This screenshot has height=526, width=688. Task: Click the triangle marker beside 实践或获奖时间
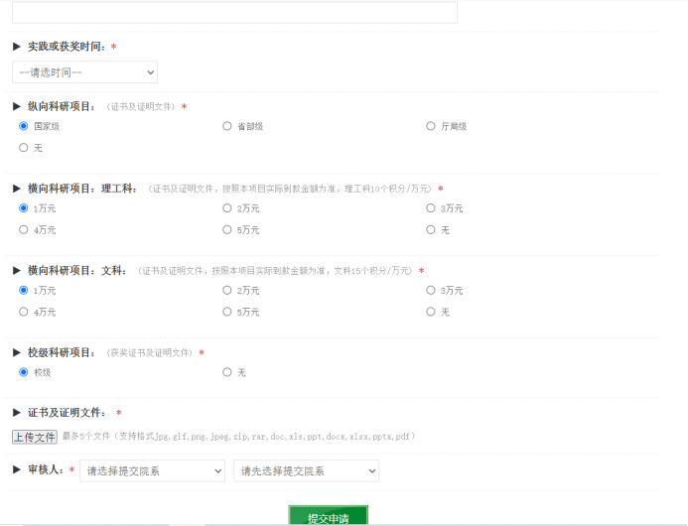pos(17,47)
